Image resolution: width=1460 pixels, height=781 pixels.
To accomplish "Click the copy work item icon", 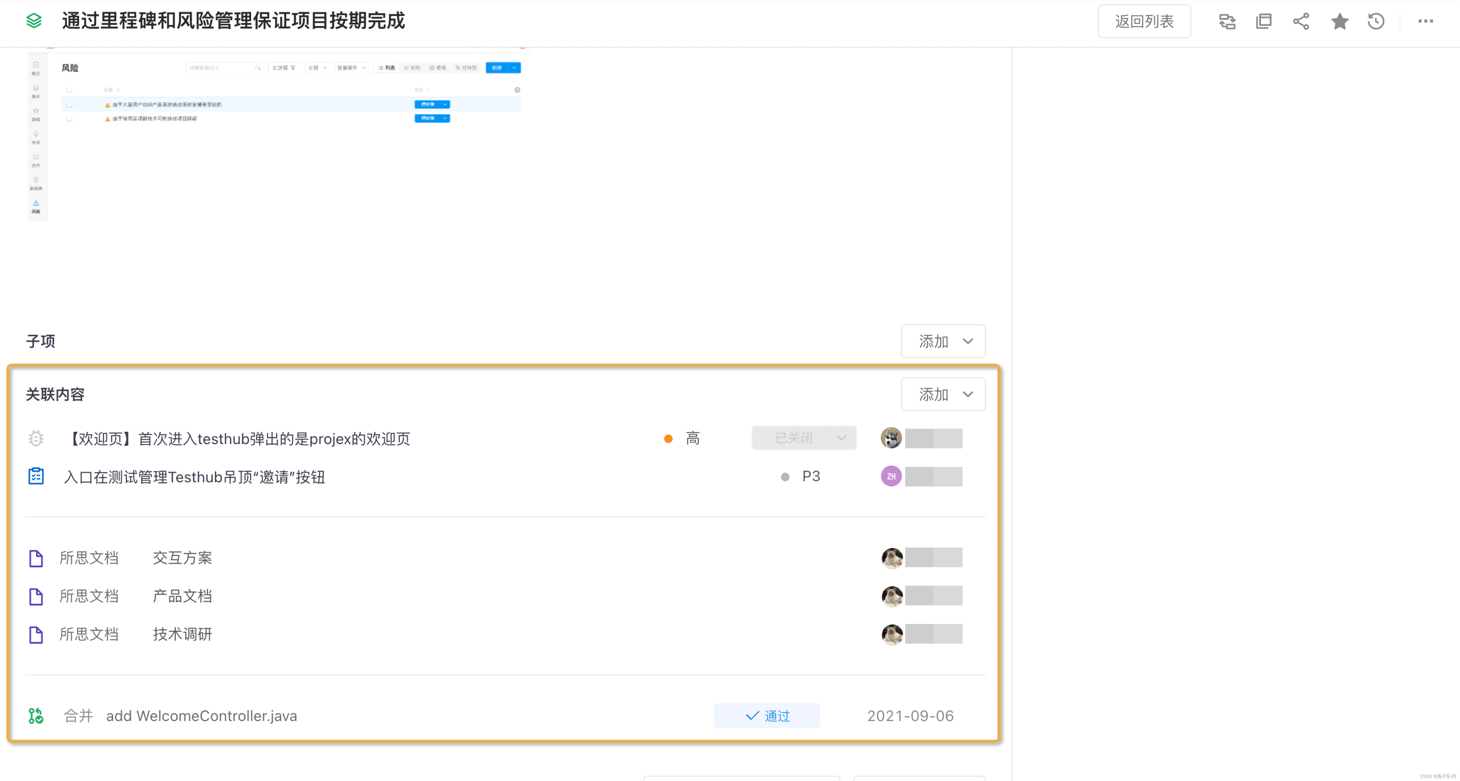I will click(1263, 21).
